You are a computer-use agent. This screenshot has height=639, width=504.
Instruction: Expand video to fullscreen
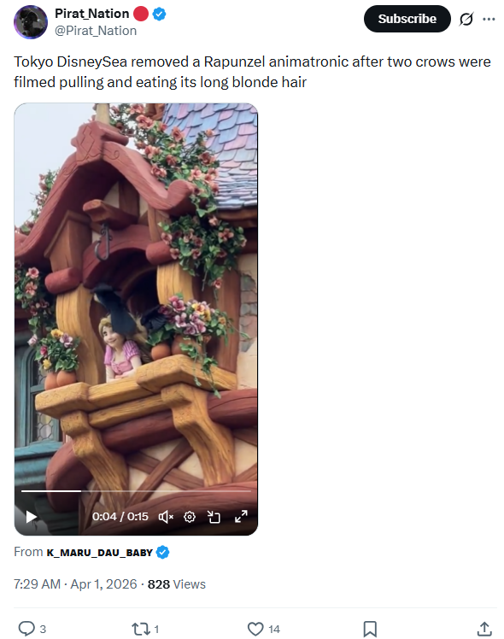tap(241, 516)
